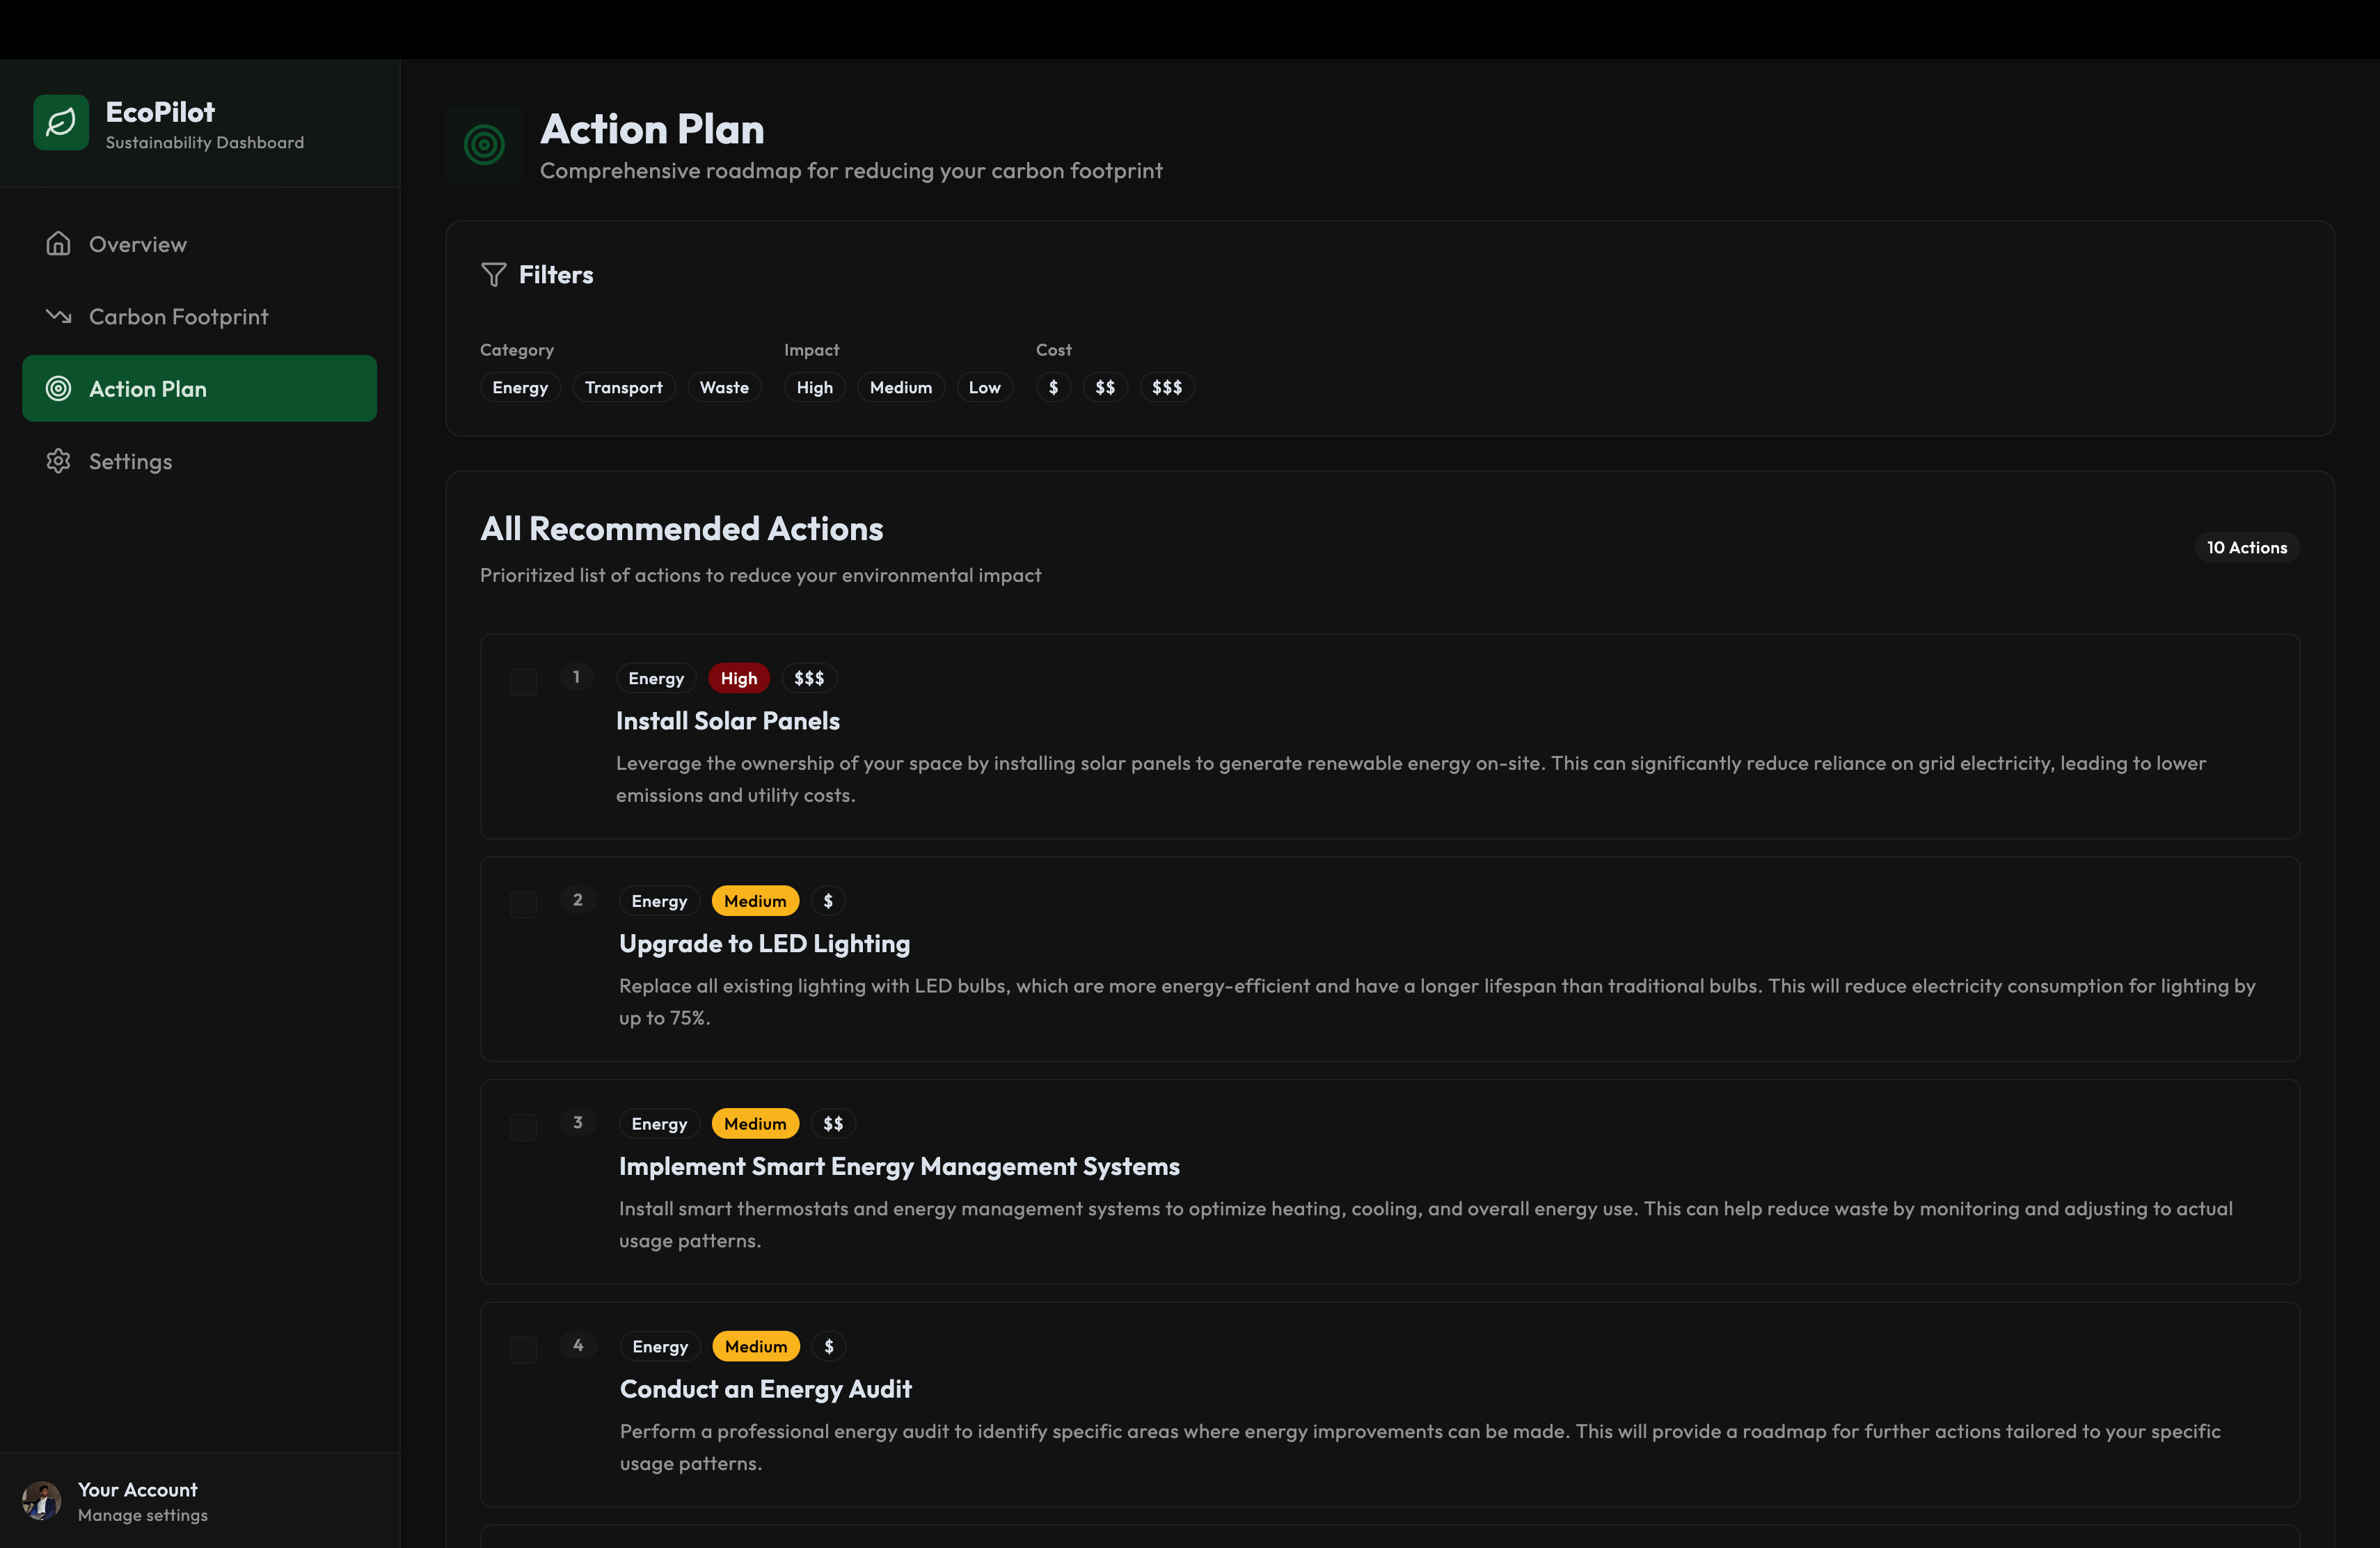Screen dimensions: 2380x1548
Task: Check off Install Solar Panels action
Action: coord(523,682)
